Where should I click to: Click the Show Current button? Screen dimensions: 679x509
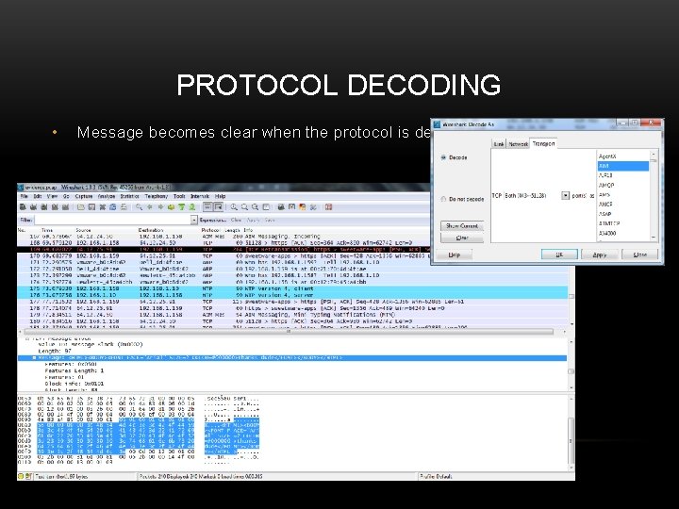pyautogui.click(x=462, y=226)
